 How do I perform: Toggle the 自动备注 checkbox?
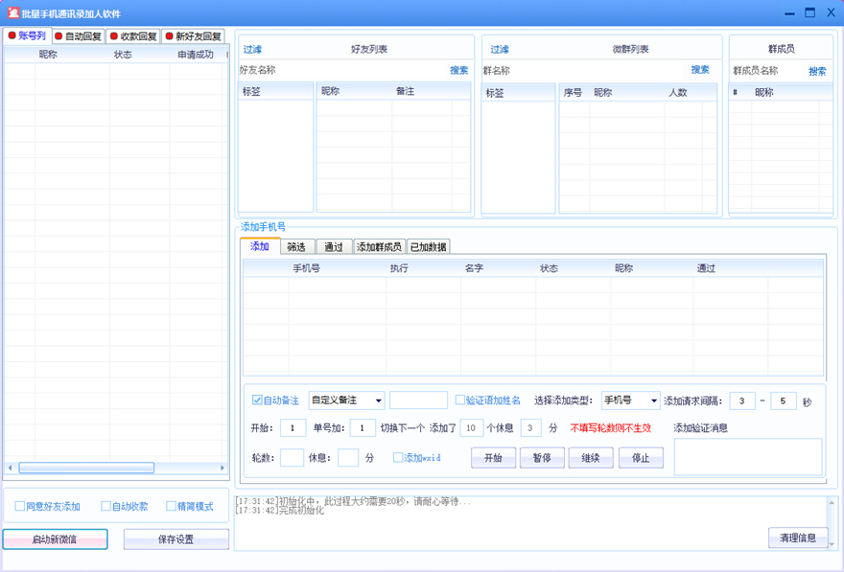coord(257,400)
